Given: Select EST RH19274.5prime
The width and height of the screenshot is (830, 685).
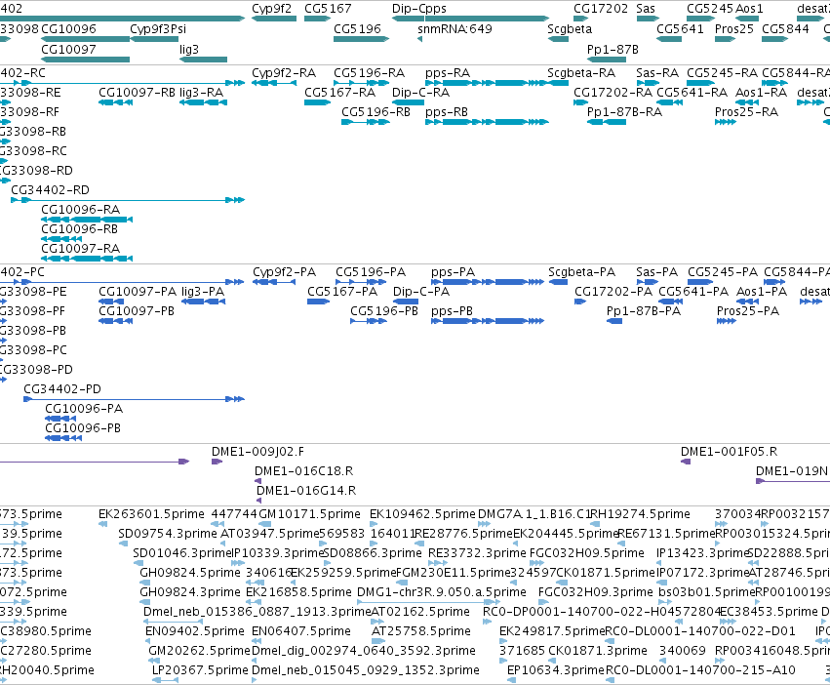Looking at the screenshot, I should tap(641, 514).
